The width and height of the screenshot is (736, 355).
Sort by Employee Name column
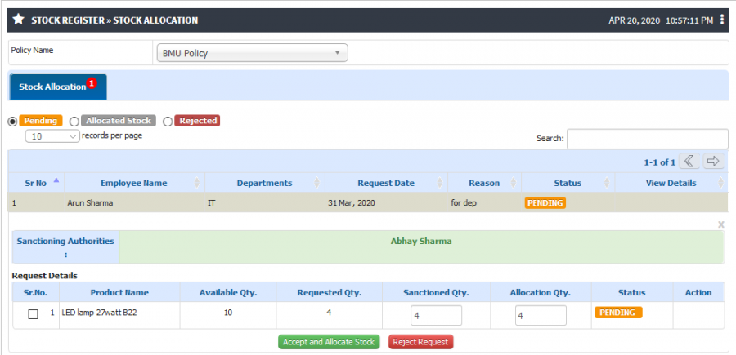tap(134, 183)
